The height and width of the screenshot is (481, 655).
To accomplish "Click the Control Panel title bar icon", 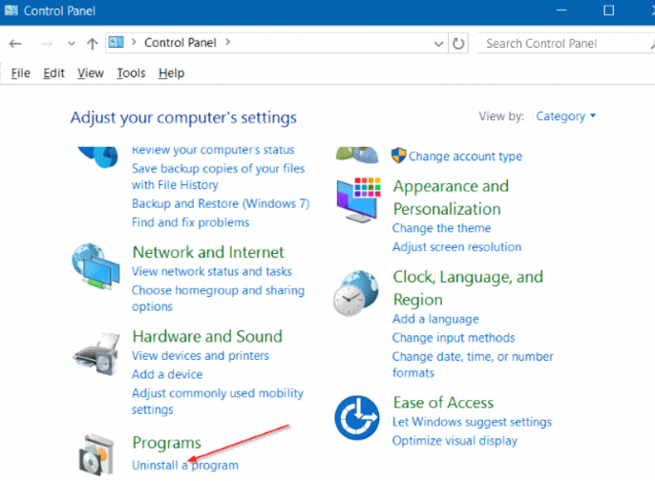I will (x=11, y=10).
